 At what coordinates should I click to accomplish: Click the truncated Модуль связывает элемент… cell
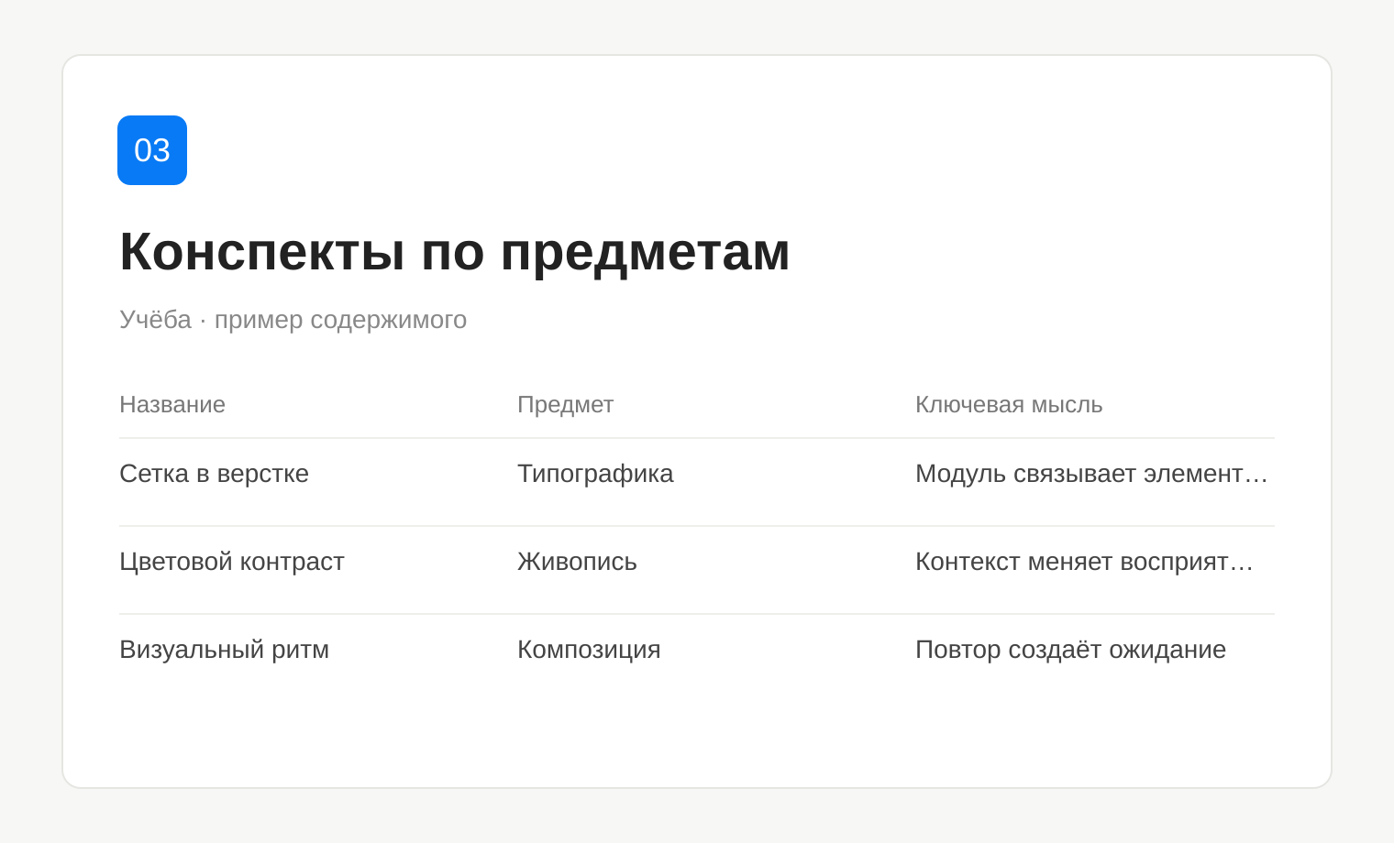[x=1091, y=473]
